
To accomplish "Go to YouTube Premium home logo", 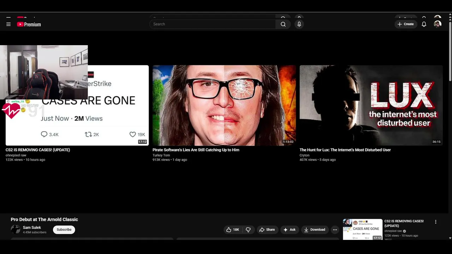I will coord(29,24).
